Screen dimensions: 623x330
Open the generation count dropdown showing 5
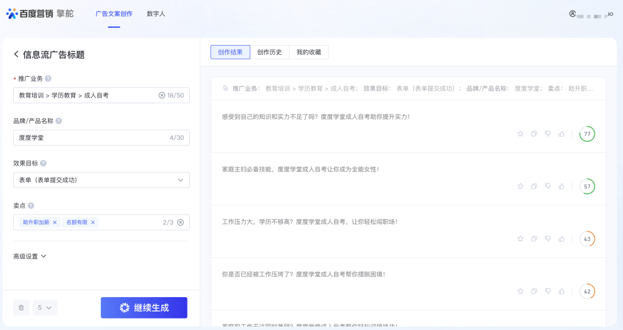coord(45,308)
